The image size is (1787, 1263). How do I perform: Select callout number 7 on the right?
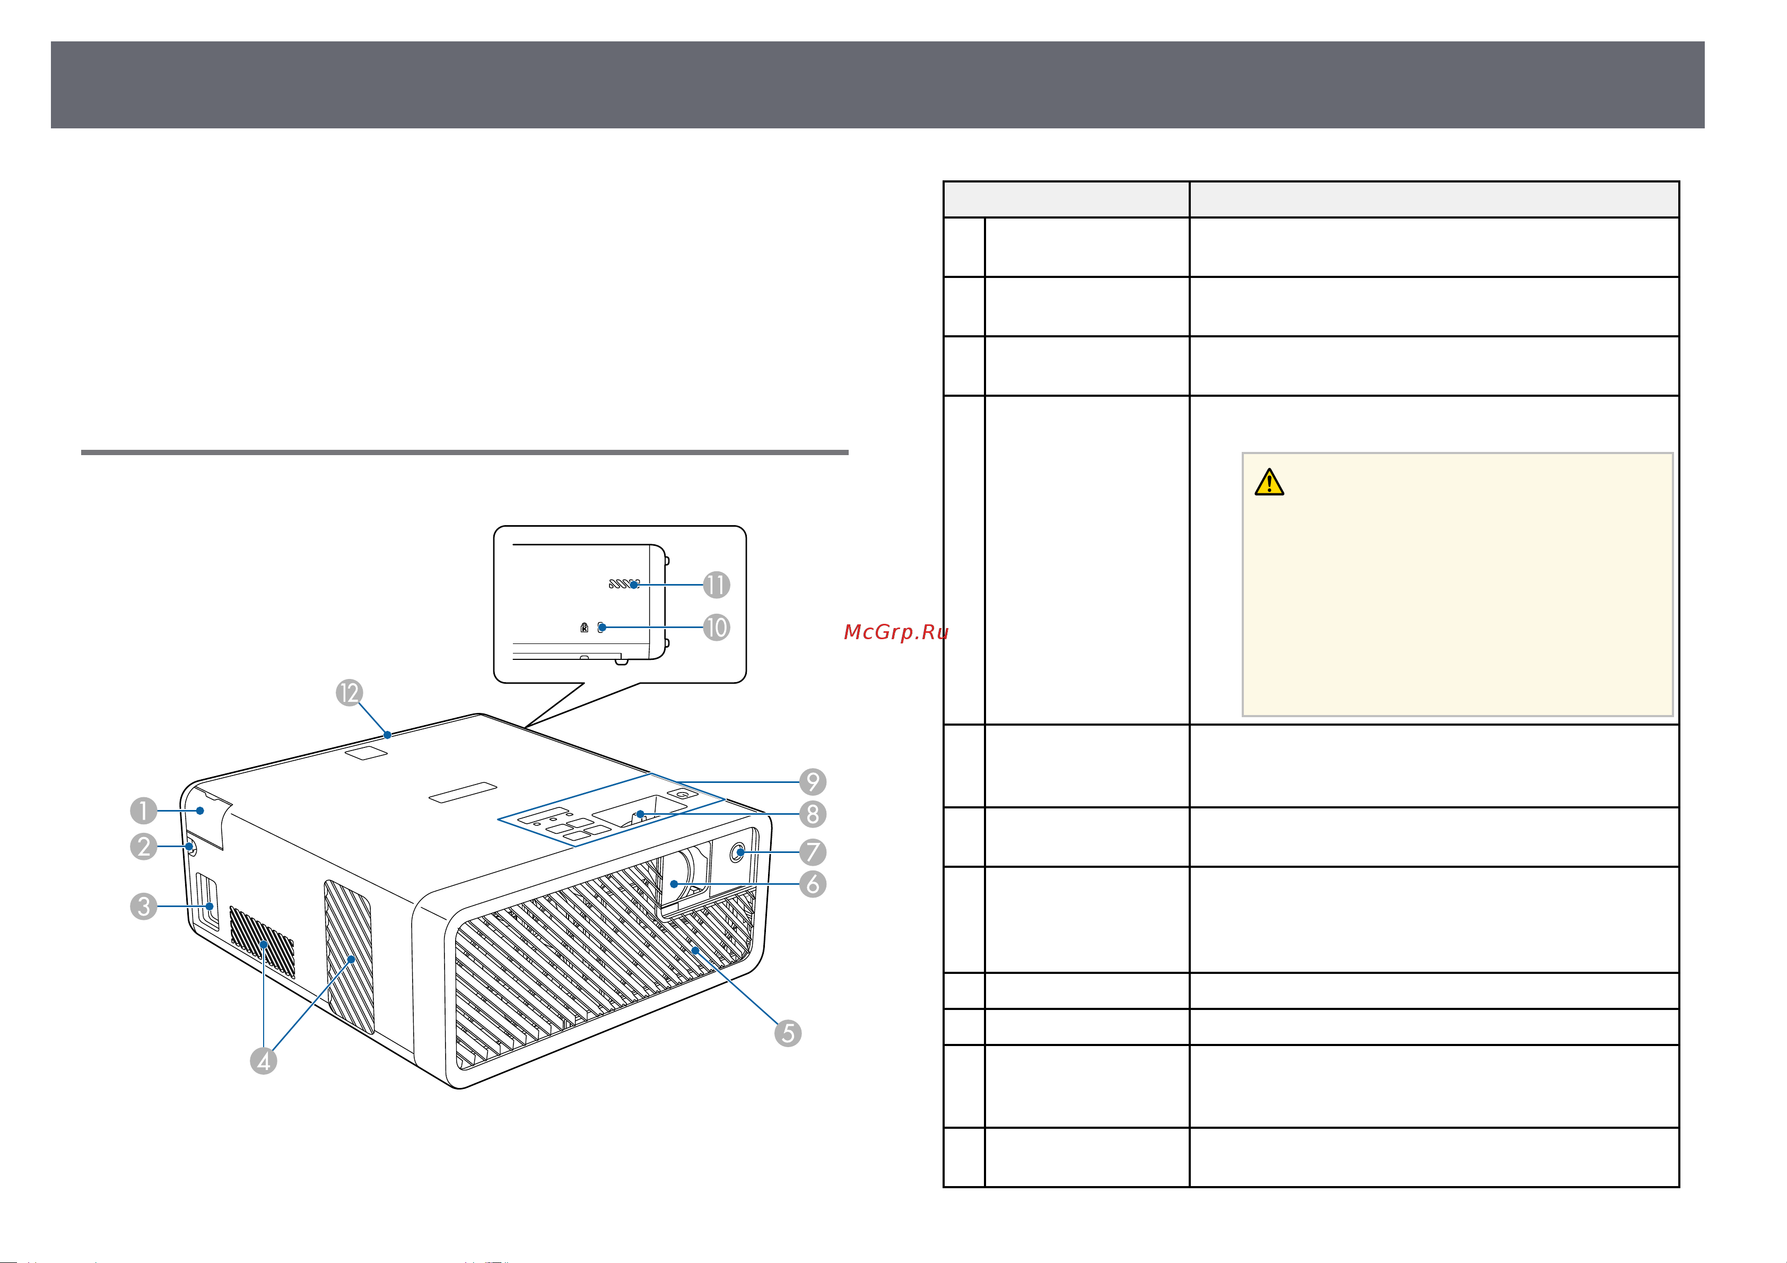point(813,852)
